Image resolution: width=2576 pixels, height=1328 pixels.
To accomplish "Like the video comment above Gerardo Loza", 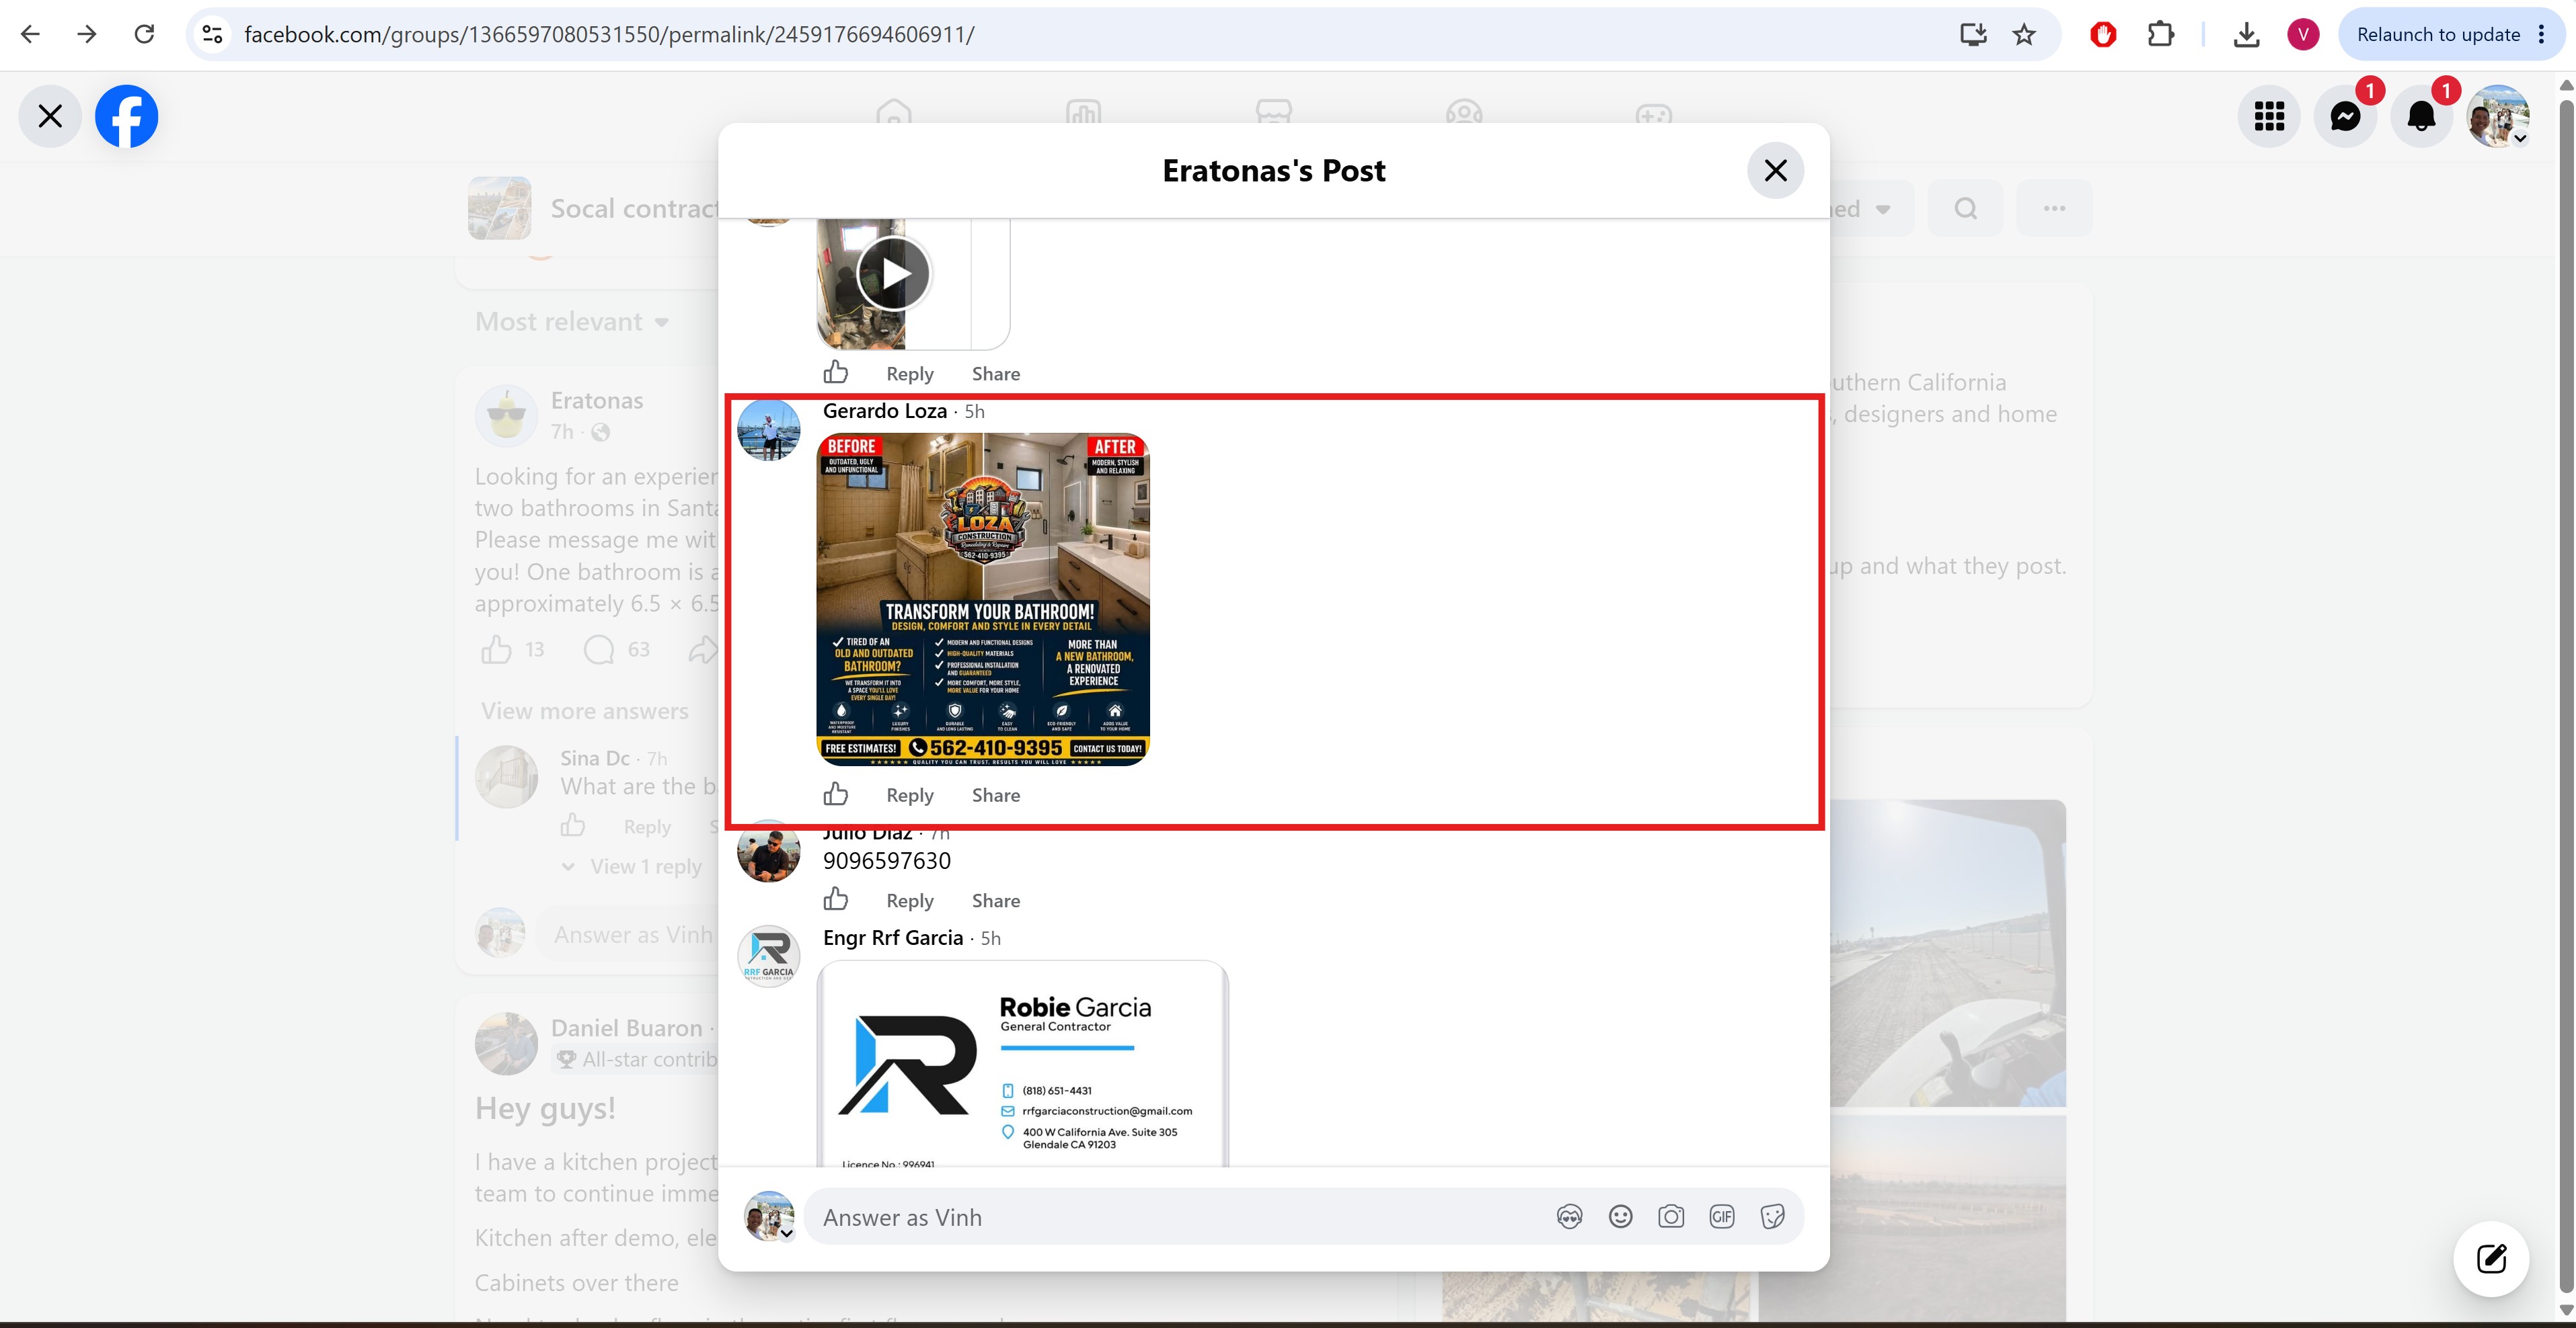I will point(836,373).
